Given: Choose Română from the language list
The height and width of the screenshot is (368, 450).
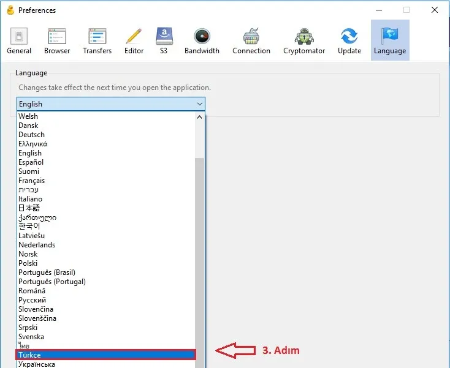Looking at the screenshot, I should (106, 291).
